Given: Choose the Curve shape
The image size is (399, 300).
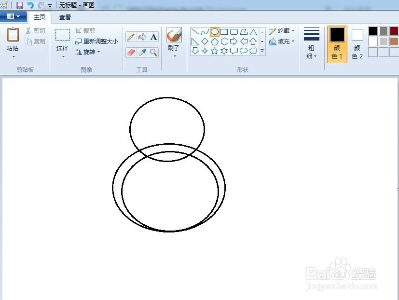Looking at the screenshot, I should (205, 32).
